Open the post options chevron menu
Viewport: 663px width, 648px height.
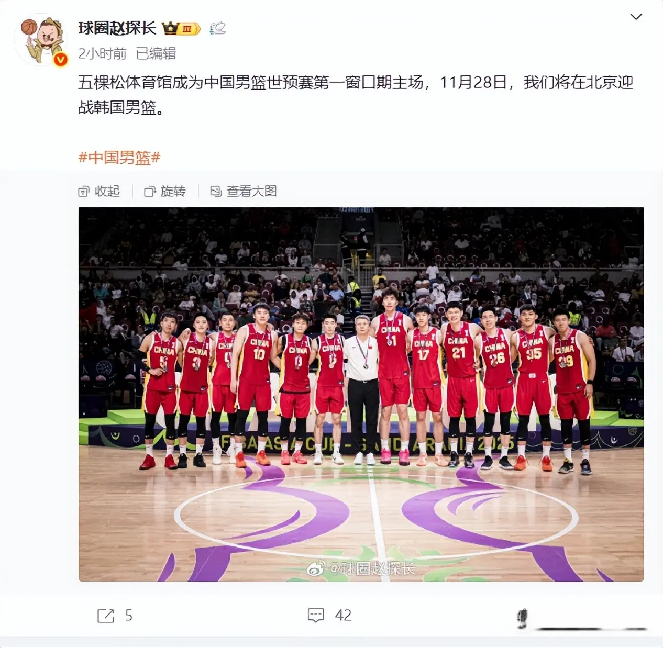tap(636, 17)
